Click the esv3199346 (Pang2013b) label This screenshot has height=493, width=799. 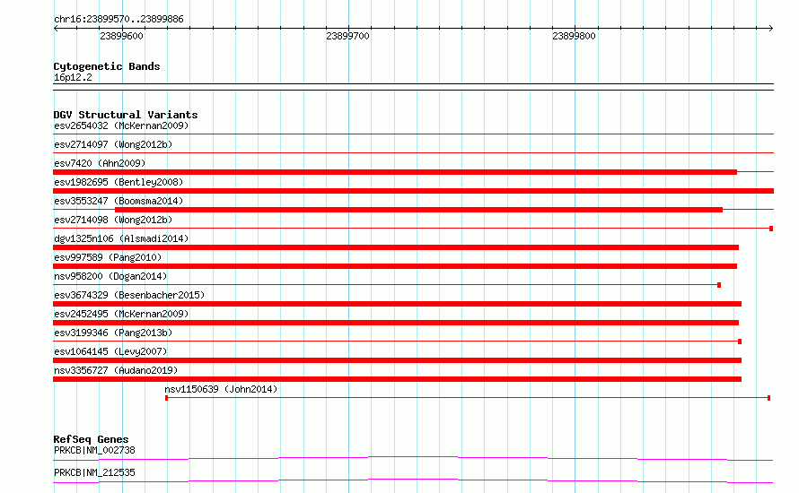coord(113,333)
